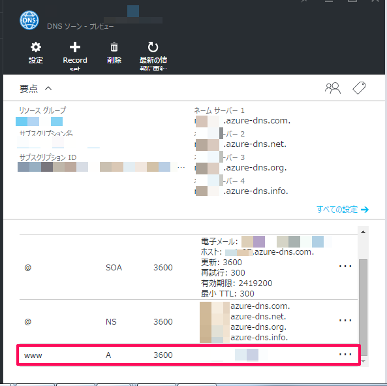Click the NS record type cell
387x386 pixels.
[x=111, y=321]
